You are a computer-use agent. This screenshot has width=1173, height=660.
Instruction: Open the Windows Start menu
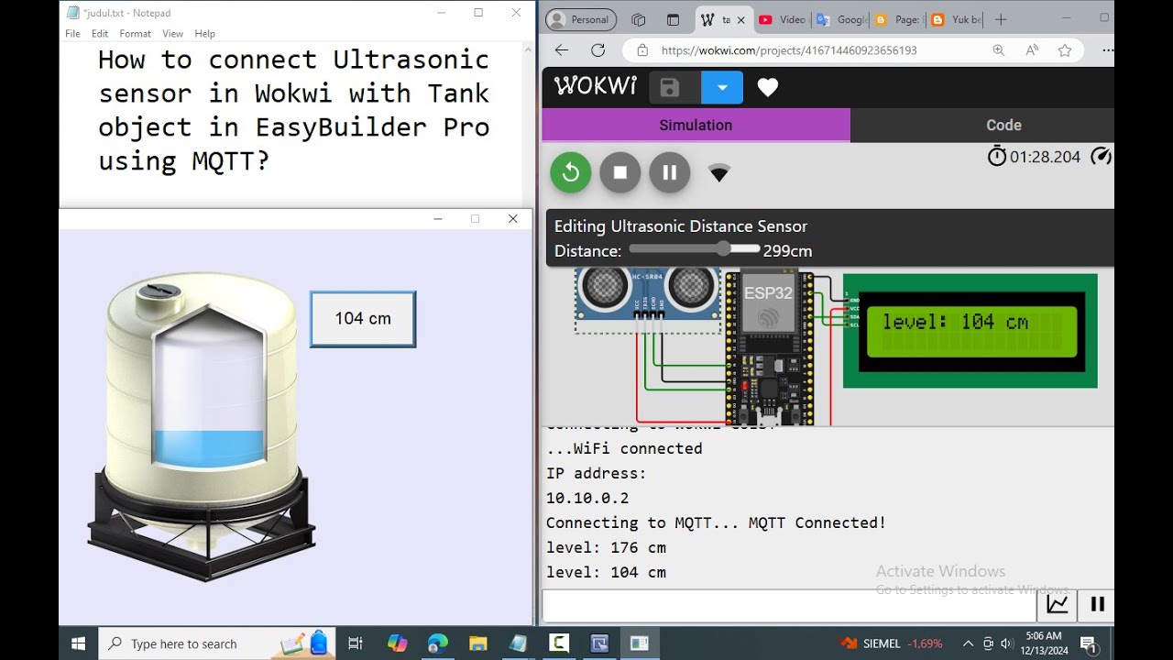78,643
